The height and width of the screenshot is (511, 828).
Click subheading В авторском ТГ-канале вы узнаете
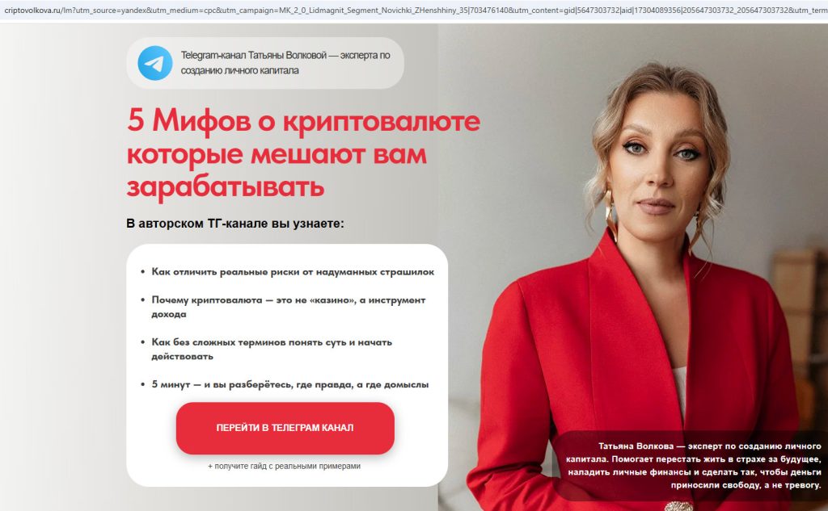pos(235,224)
